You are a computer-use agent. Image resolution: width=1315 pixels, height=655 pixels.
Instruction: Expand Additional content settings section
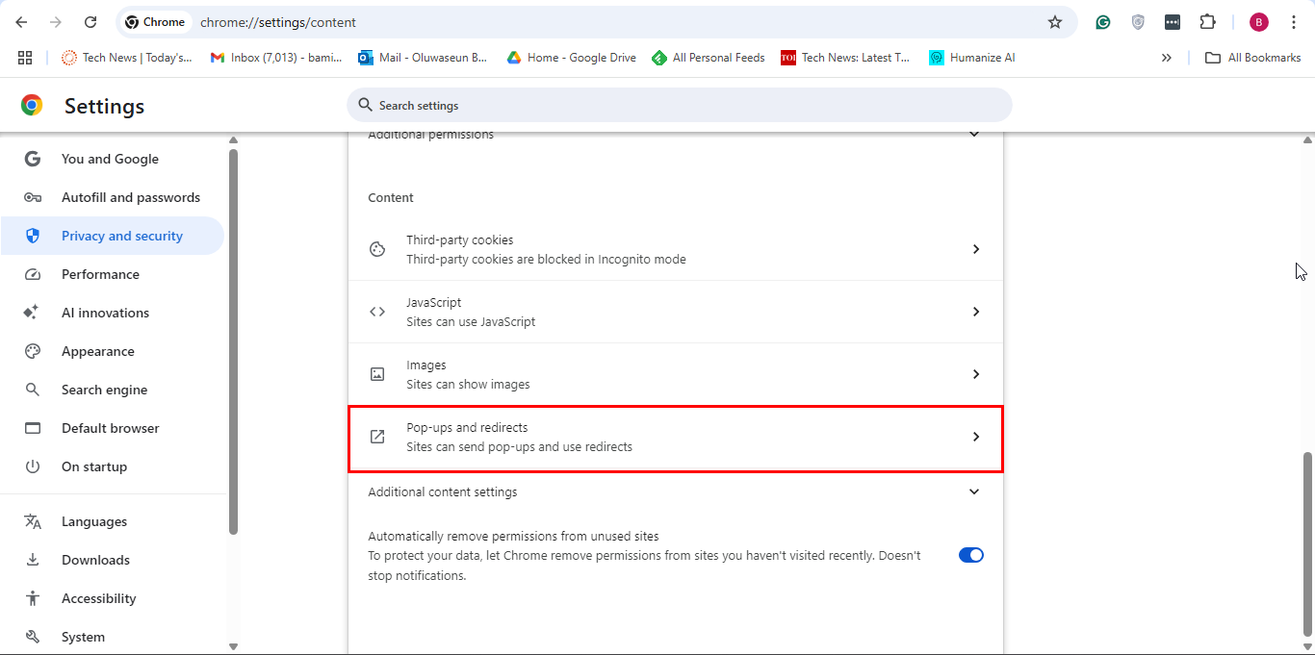[974, 491]
